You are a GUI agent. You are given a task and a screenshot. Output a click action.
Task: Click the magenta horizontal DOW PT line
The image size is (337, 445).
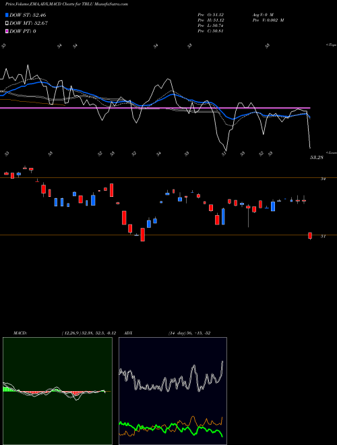[x=155, y=108]
